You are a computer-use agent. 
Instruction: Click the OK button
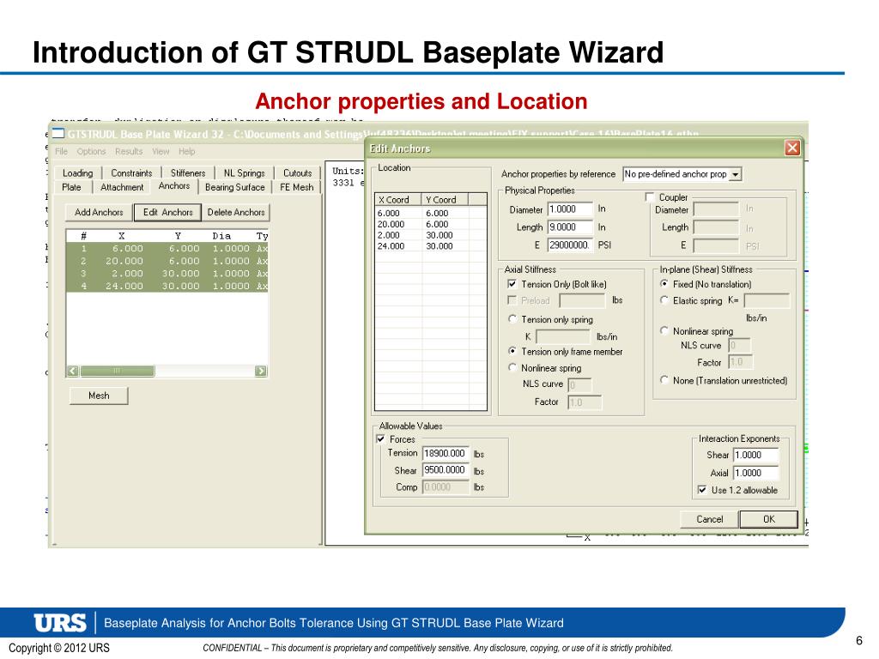tap(768, 519)
